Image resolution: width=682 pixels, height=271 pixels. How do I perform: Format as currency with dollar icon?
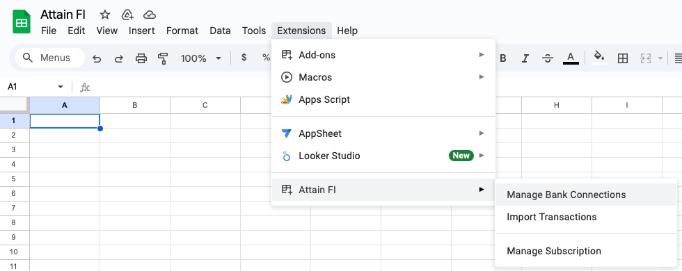point(244,58)
